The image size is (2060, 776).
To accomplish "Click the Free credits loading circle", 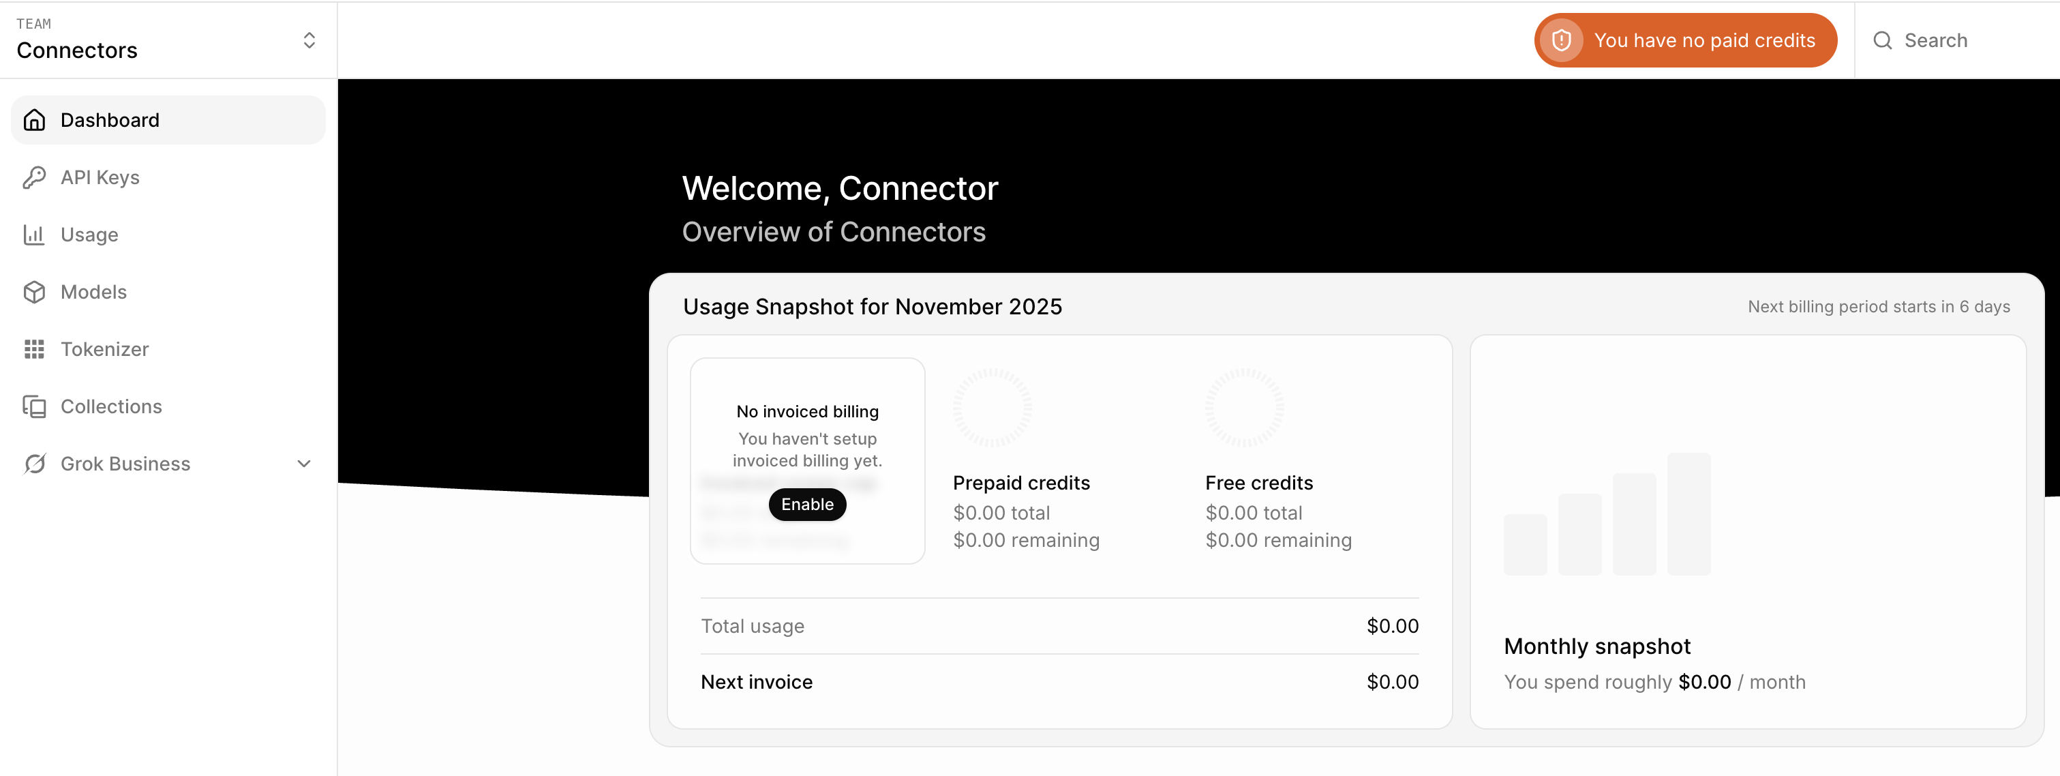I will click(x=1244, y=406).
